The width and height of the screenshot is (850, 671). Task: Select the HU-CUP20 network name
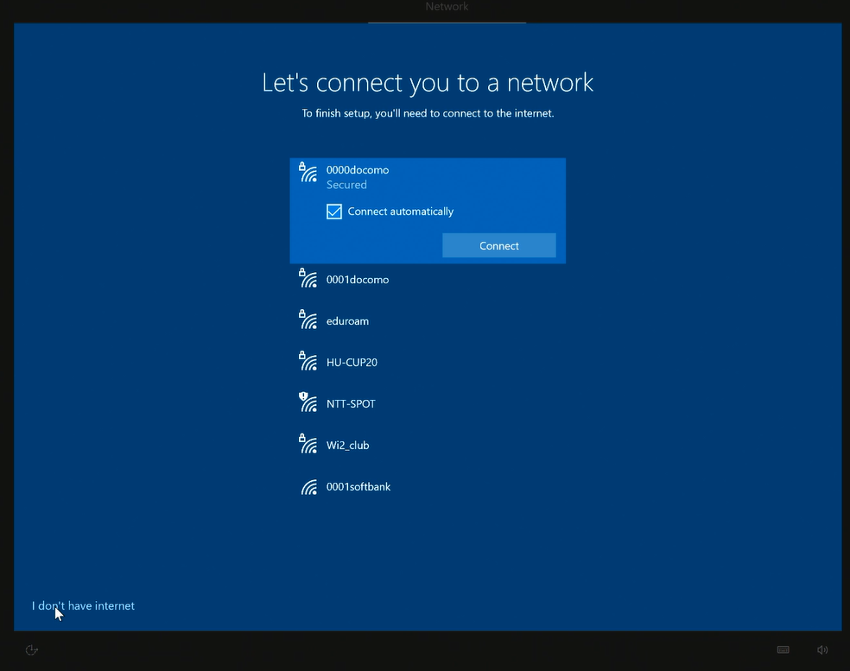[352, 363]
